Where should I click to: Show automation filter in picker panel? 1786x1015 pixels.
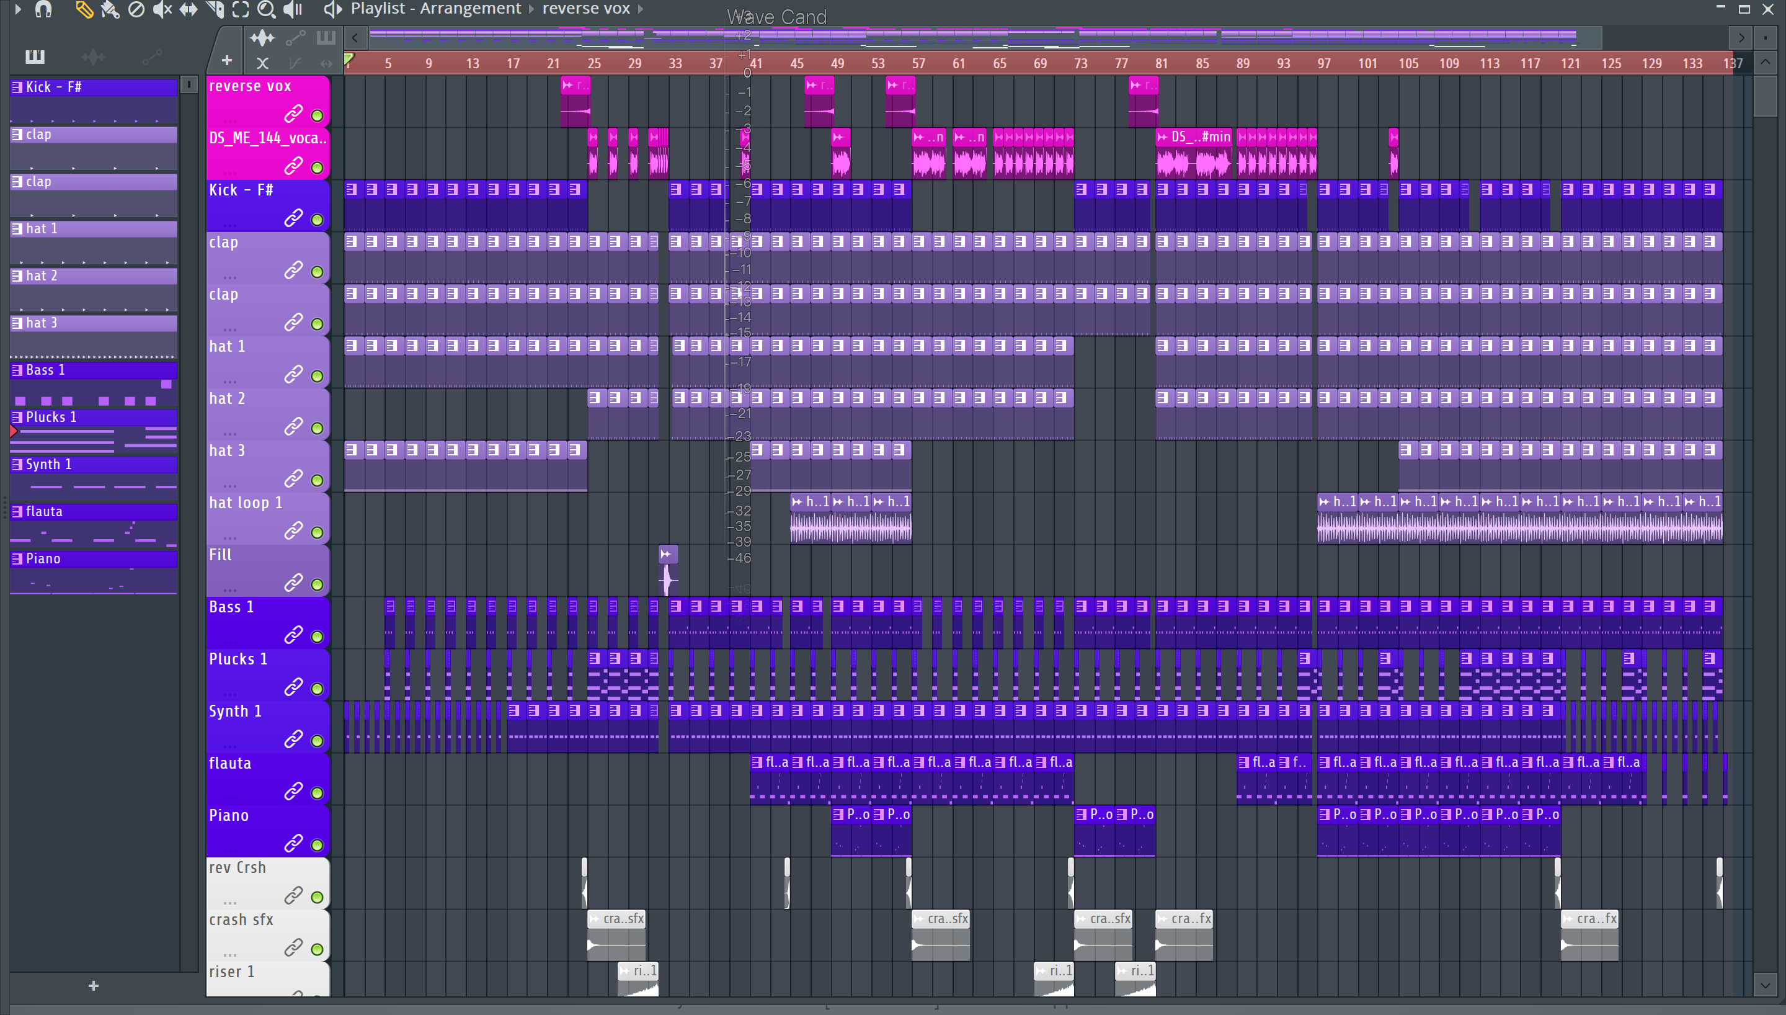point(152,56)
